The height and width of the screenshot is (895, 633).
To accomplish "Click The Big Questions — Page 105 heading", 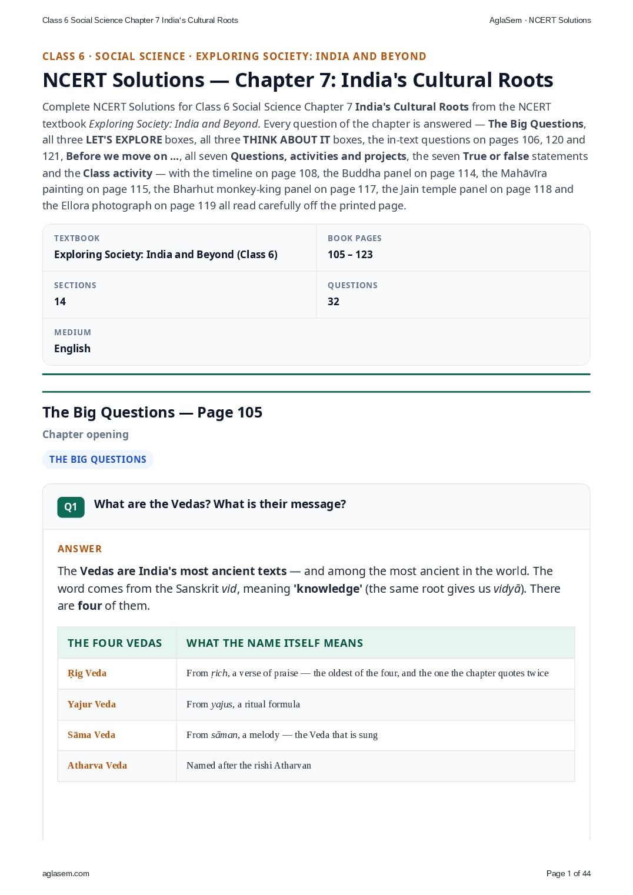I will (152, 412).
